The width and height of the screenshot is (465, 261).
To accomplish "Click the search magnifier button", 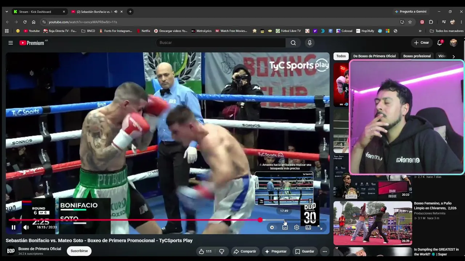I will pyautogui.click(x=293, y=43).
